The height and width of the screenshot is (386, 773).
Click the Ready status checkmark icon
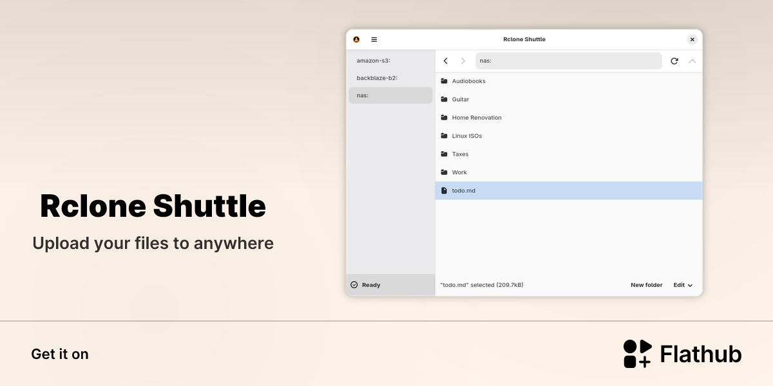(354, 285)
